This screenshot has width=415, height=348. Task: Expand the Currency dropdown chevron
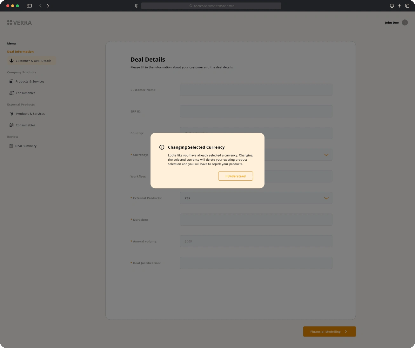tap(326, 155)
